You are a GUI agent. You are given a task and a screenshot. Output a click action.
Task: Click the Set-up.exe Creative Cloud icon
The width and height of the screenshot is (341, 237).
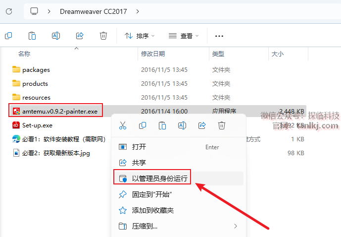tap(16, 125)
